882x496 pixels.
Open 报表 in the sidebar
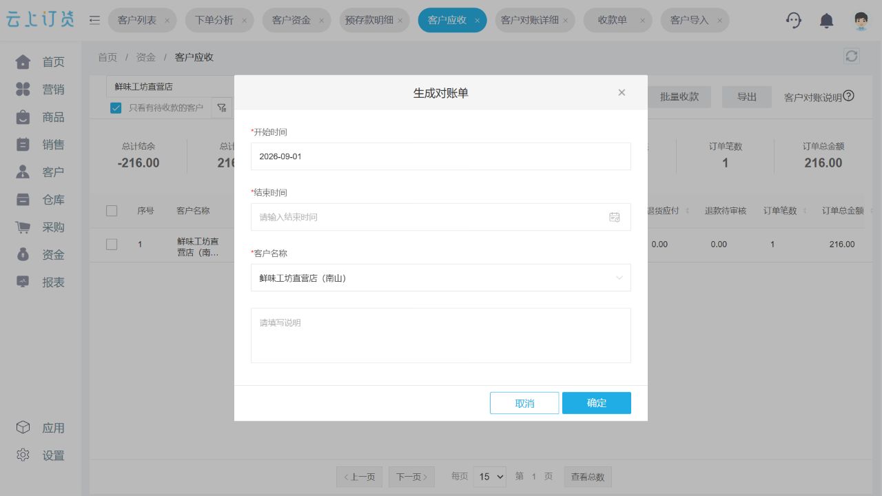point(41,282)
